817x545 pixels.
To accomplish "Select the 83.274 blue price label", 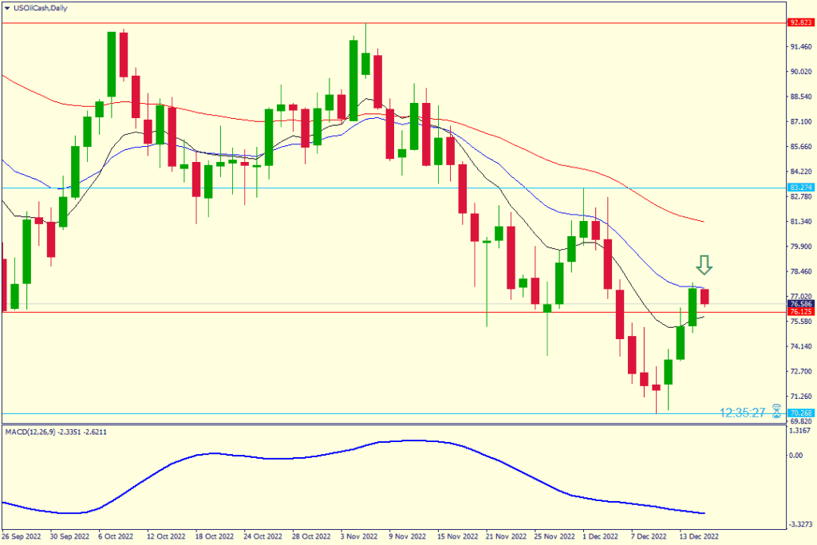I will point(799,188).
